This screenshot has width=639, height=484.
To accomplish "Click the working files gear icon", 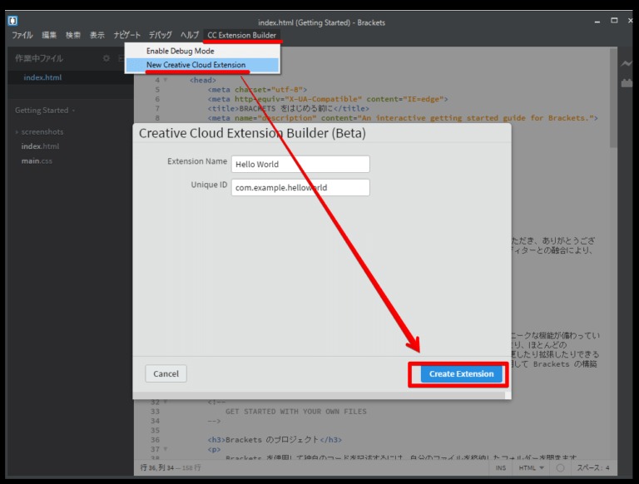I will pos(106,58).
